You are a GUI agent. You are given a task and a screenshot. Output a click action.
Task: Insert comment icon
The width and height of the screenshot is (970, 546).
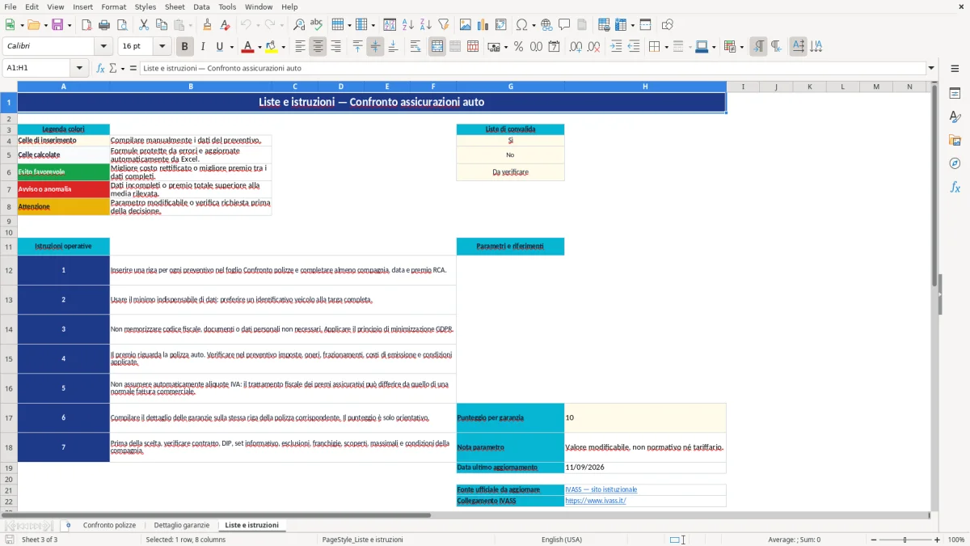pos(564,25)
